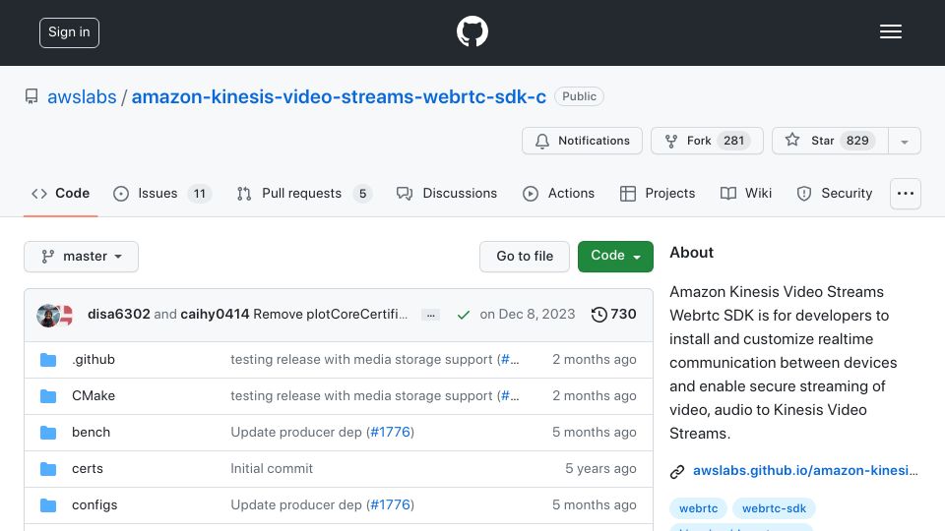Screen dimensions: 945x531
Task: Open Initial commit message in certs row
Action: [x=272, y=468]
